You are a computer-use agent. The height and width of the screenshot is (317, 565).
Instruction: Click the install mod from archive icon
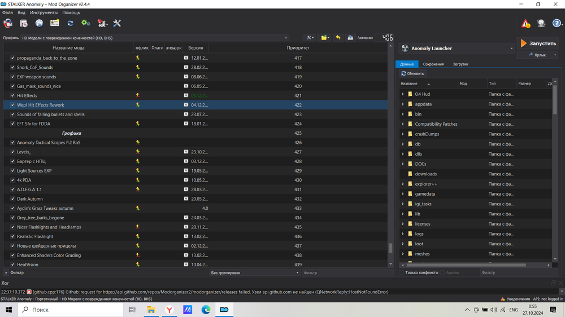click(x=24, y=23)
